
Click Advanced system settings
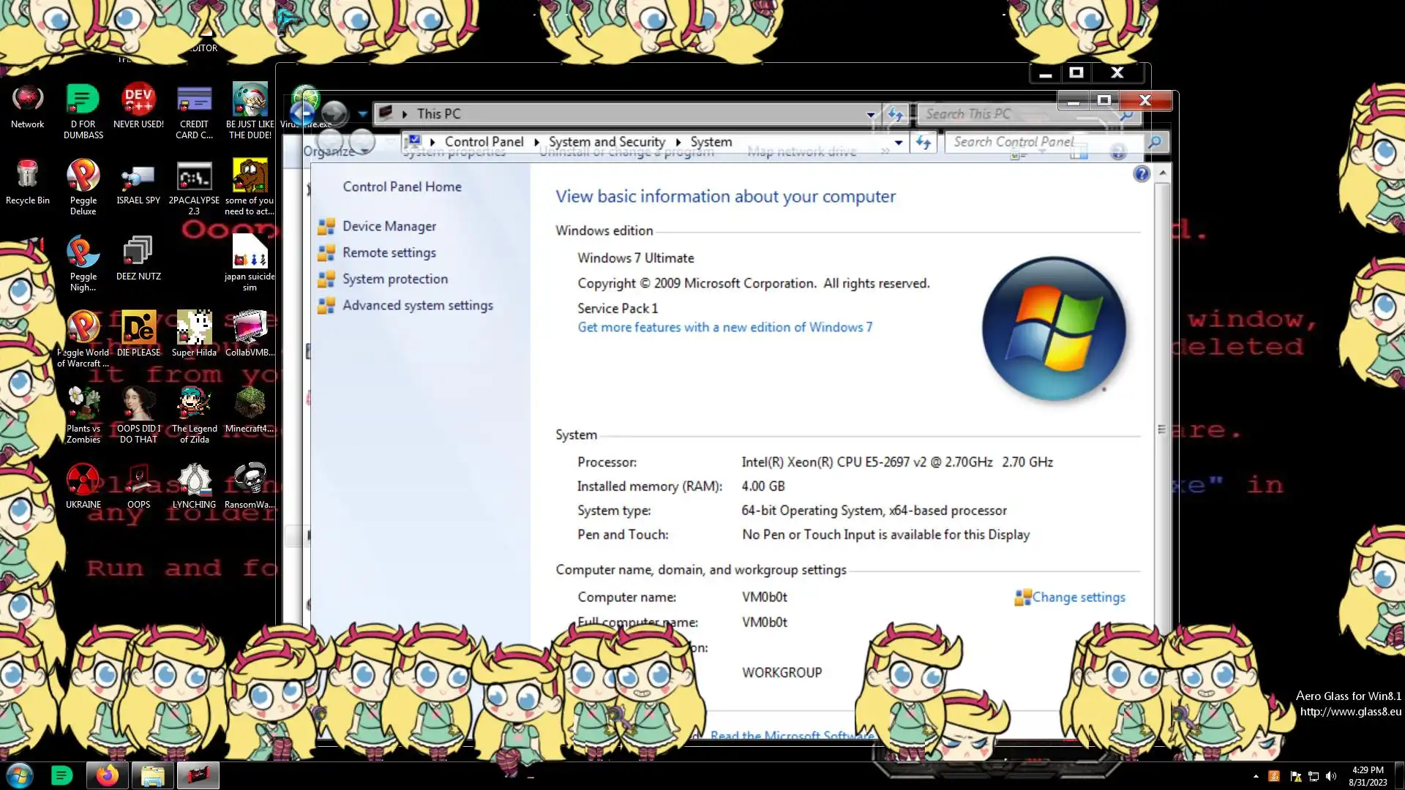[x=417, y=306]
